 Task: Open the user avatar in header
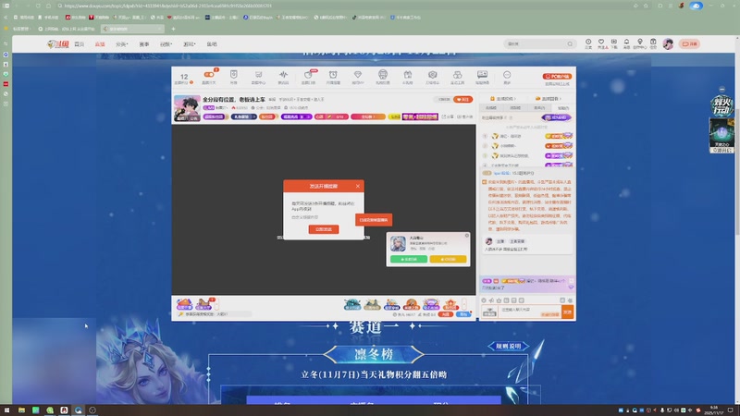pyautogui.click(x=668, y=43)
